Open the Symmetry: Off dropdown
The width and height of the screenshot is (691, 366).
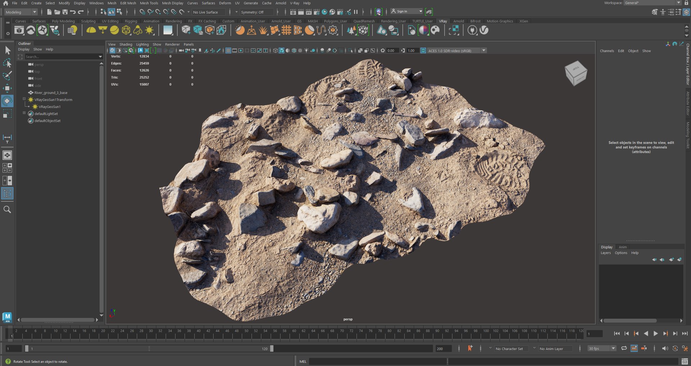256,12
